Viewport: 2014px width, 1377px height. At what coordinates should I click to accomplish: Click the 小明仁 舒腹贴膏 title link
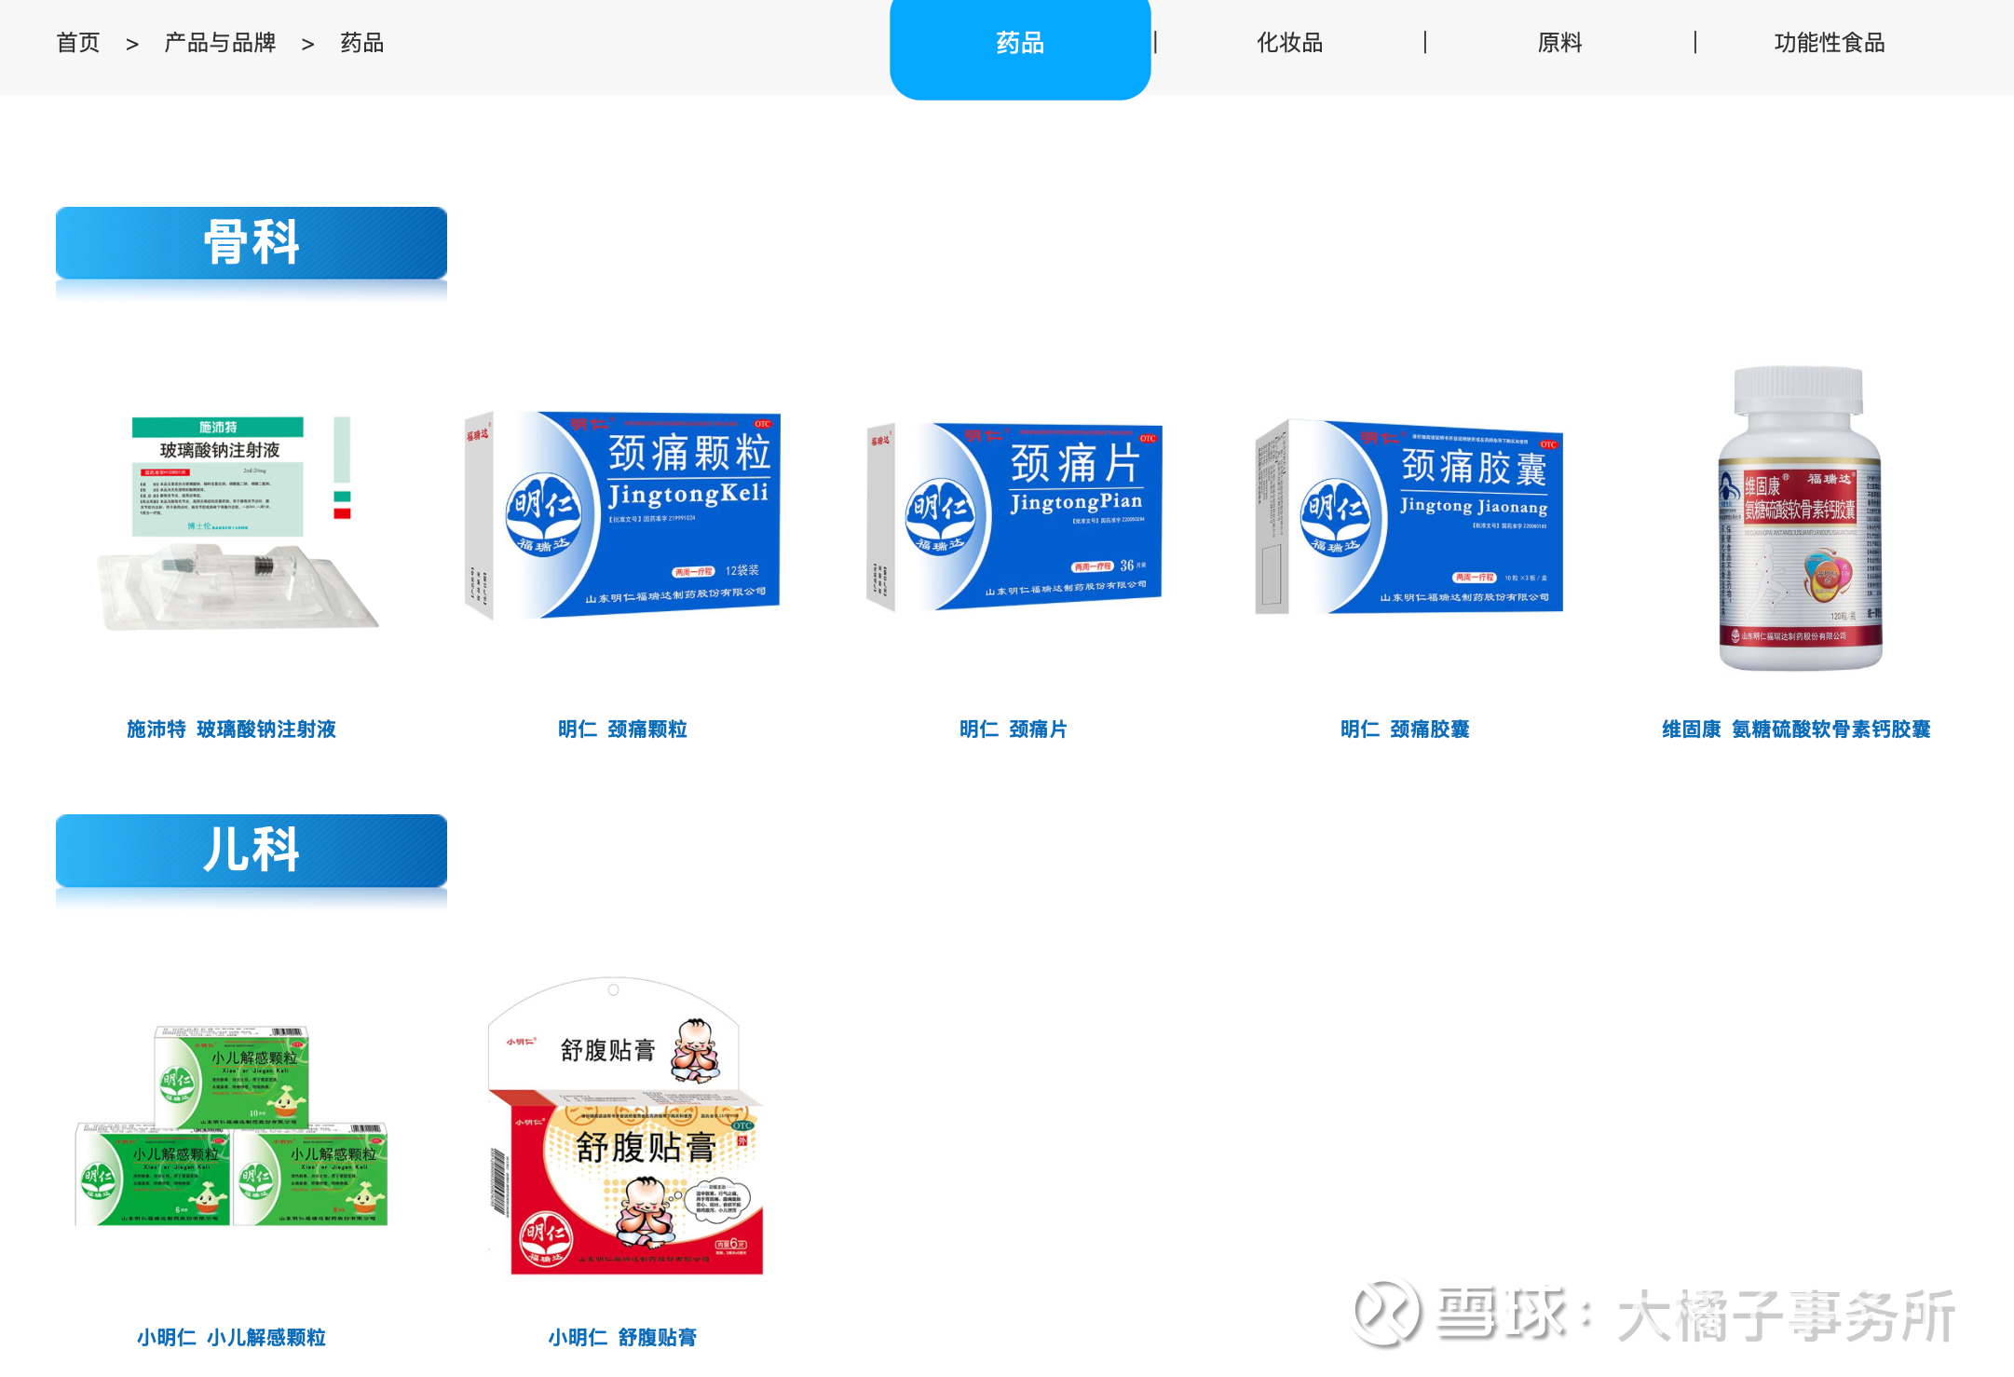point(622,1338)
